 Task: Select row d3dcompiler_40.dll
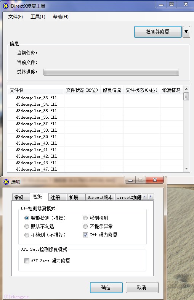pos(95,143)
